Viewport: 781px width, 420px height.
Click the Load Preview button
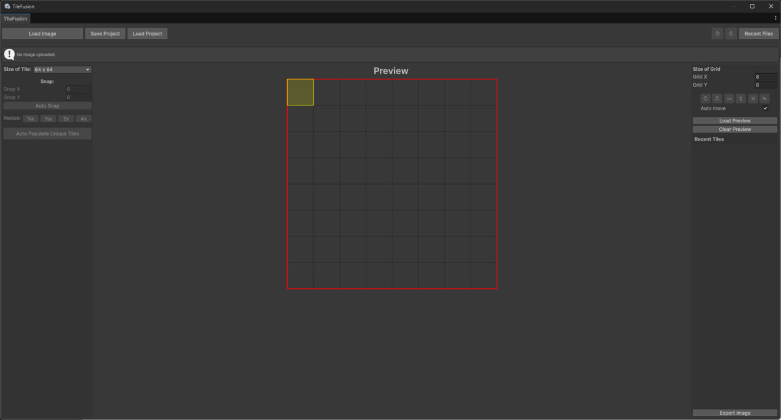click(x=734, y=120)
